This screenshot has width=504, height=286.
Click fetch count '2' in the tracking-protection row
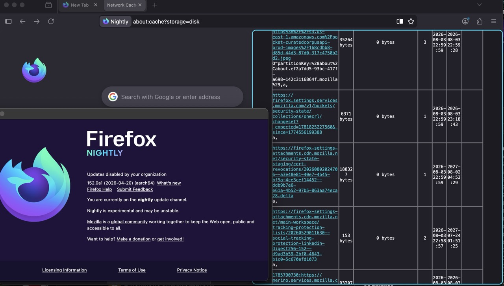[425, 238]
